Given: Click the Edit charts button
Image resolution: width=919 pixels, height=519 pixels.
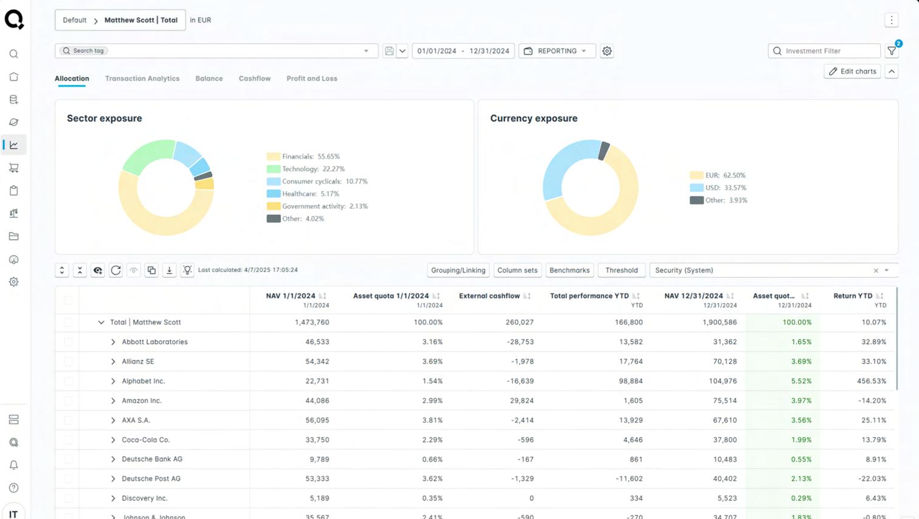Looking at the screenshot, I should 852,71.
